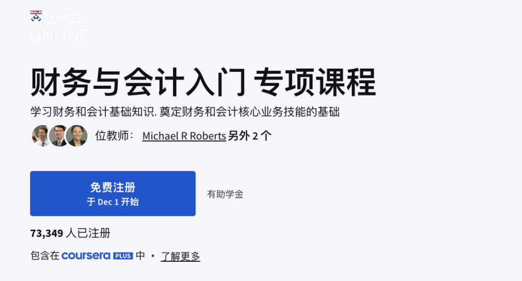Open Michael R Roberts instructor profile
The image size is (522, 281).
(184, 136)
